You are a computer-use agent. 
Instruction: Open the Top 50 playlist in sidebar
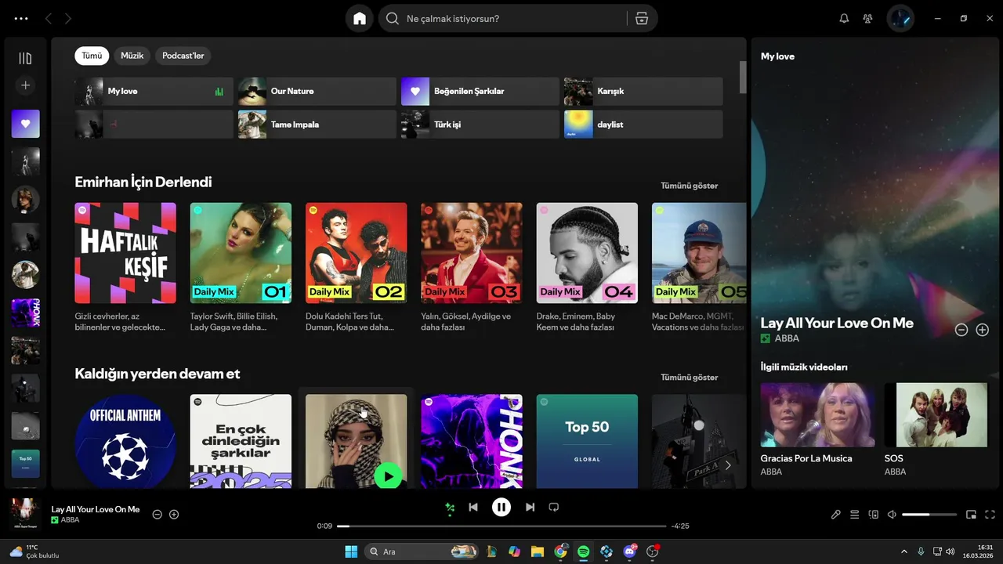coord(25,463)
